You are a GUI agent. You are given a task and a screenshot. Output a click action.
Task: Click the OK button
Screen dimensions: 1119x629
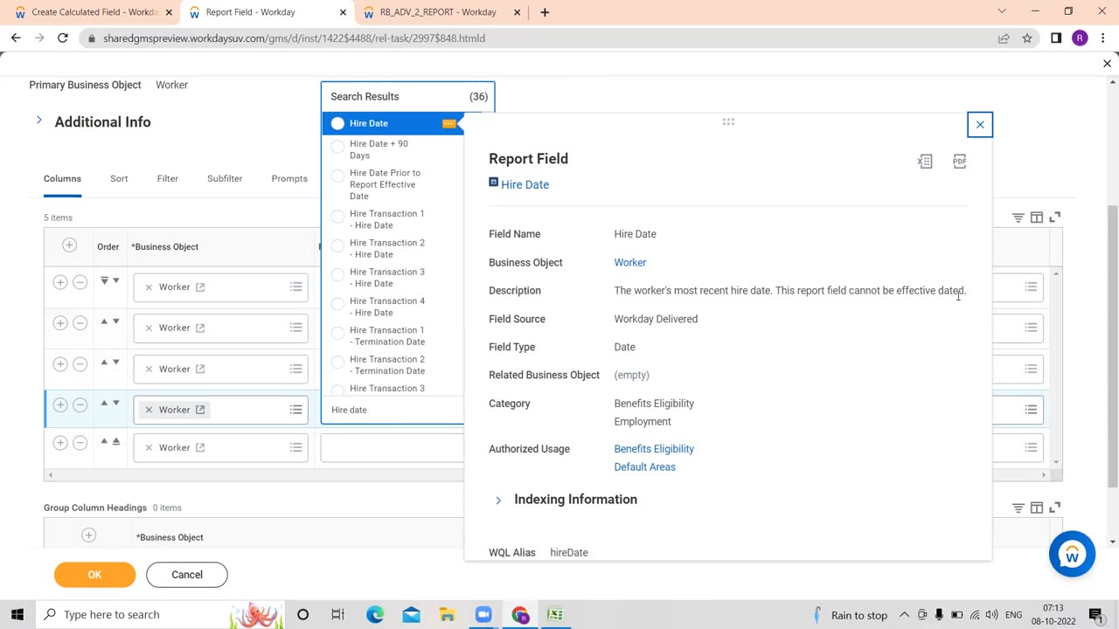[94, 574]
